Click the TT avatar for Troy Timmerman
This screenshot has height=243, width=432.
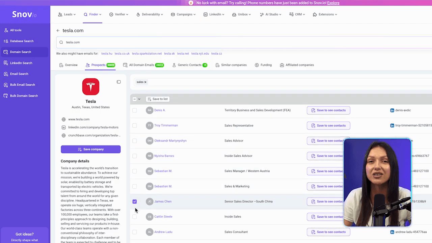click(x=150, y=126)
